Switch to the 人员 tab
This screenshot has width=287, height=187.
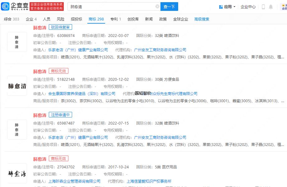pos(47,19)
